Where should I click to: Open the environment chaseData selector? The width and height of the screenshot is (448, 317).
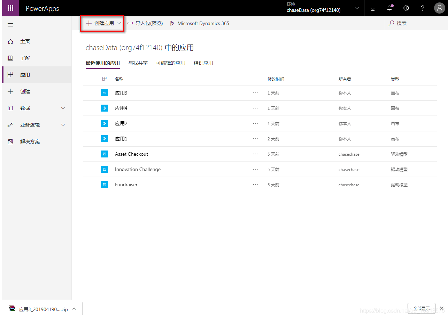[323, 8]
